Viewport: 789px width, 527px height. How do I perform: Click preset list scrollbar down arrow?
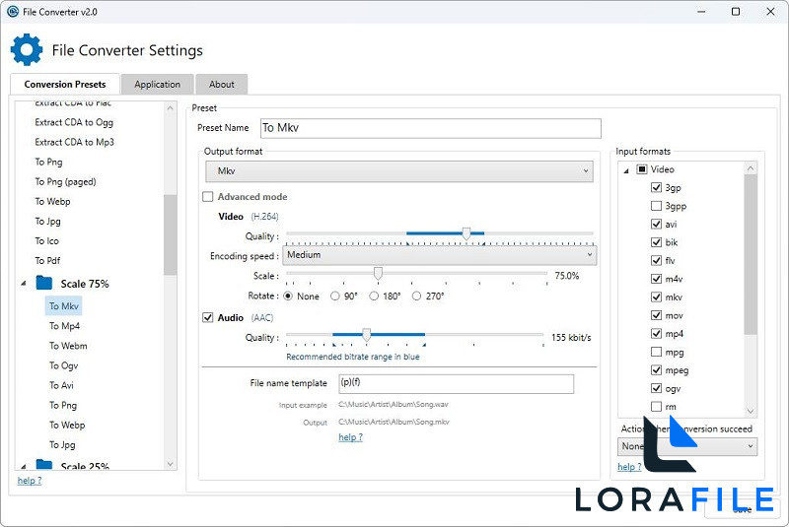coord(170,464)
